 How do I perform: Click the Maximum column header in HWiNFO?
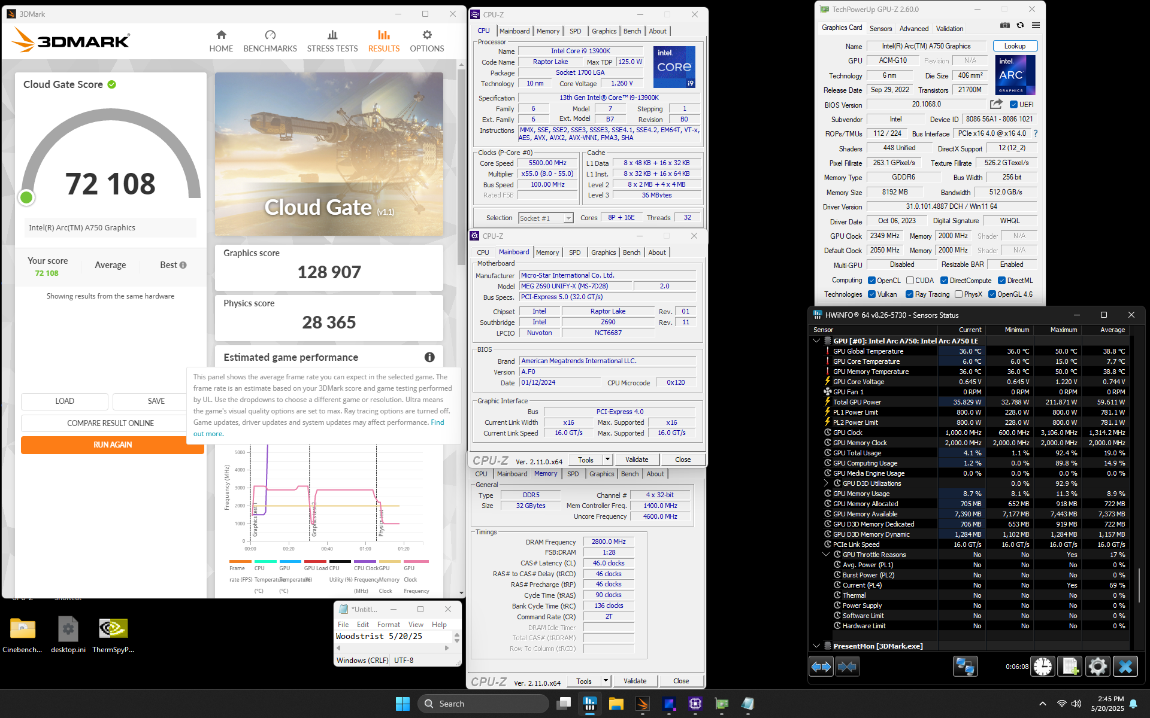[x=1063, y=330]
